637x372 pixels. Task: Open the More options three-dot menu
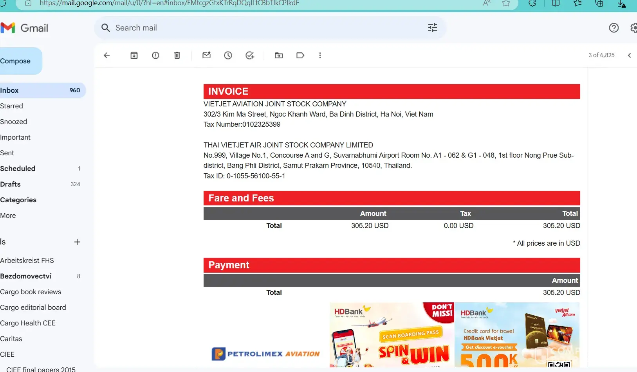[320, 56]
